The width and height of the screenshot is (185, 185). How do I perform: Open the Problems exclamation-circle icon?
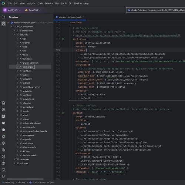coord(3,163)
